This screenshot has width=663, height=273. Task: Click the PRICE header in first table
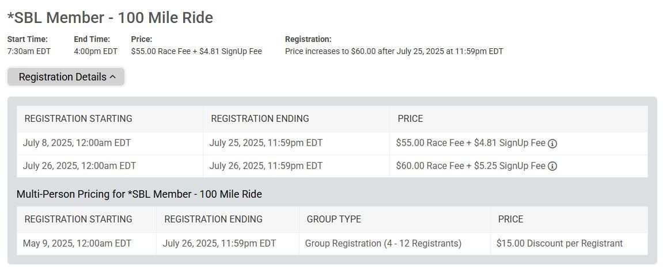click(x=518, y=118)
